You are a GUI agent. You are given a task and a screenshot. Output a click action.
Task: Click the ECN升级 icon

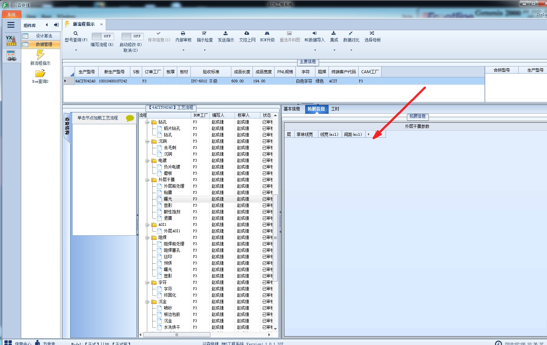267,33
